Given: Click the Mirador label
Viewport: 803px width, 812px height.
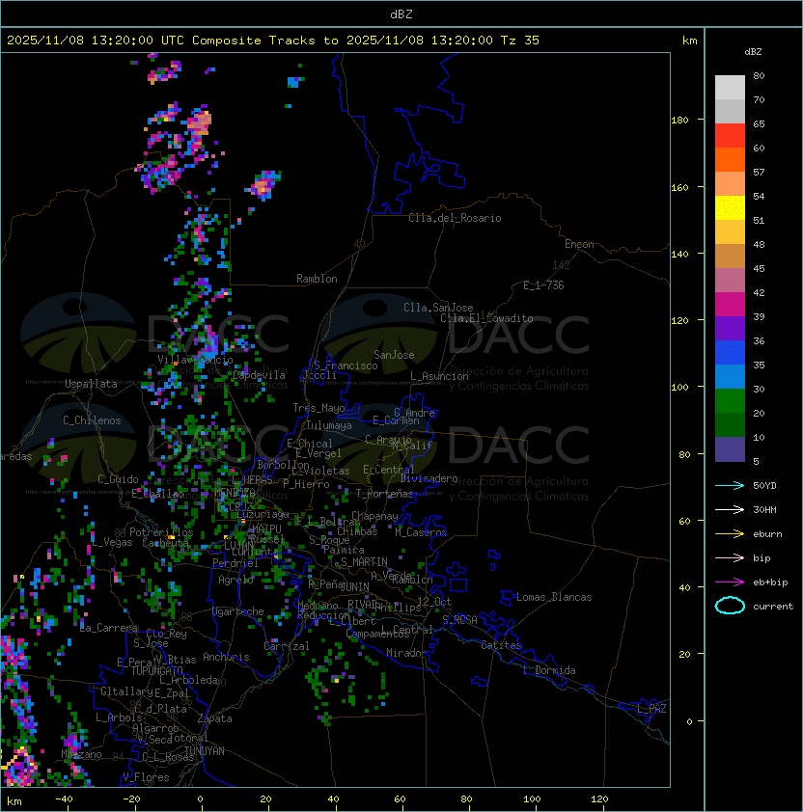Looking at the screenshot, I should pos(407,653).
